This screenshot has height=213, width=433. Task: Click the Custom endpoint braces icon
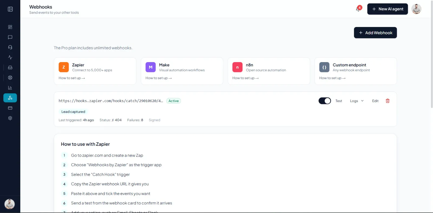click(324, 67)
